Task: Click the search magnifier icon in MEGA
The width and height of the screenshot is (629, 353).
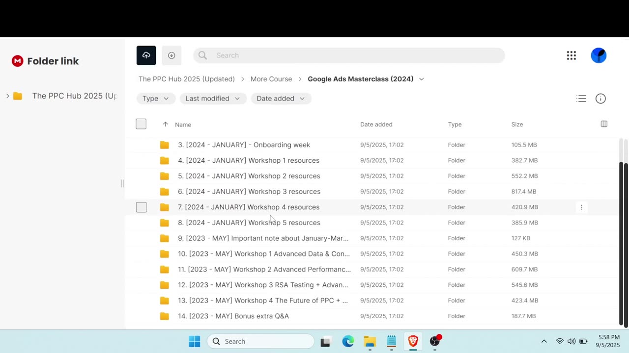Action: click(203, 55)
